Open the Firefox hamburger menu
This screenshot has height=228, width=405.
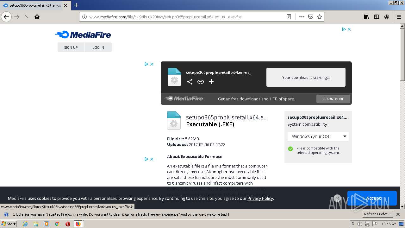coord(399,17)
